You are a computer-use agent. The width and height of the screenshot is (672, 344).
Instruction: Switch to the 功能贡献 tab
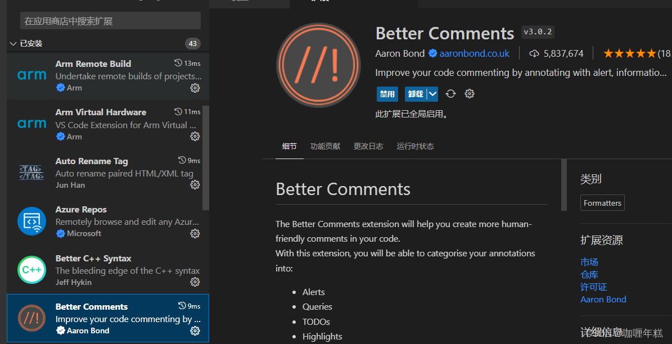325,147
